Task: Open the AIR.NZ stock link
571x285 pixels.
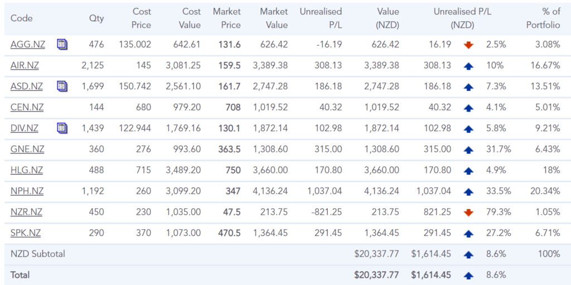Action: pos(25,66)
